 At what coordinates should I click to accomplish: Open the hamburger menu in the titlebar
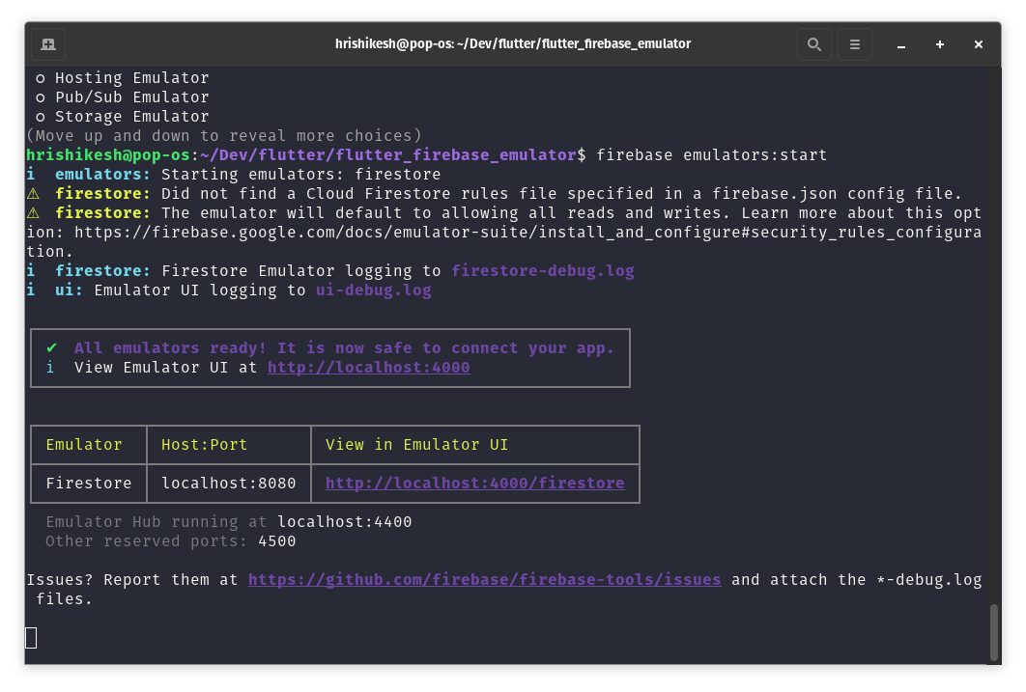pyautogui.click(x=854, y=43)
